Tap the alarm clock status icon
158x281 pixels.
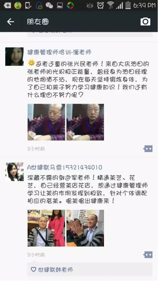click(x=100, y=5)
